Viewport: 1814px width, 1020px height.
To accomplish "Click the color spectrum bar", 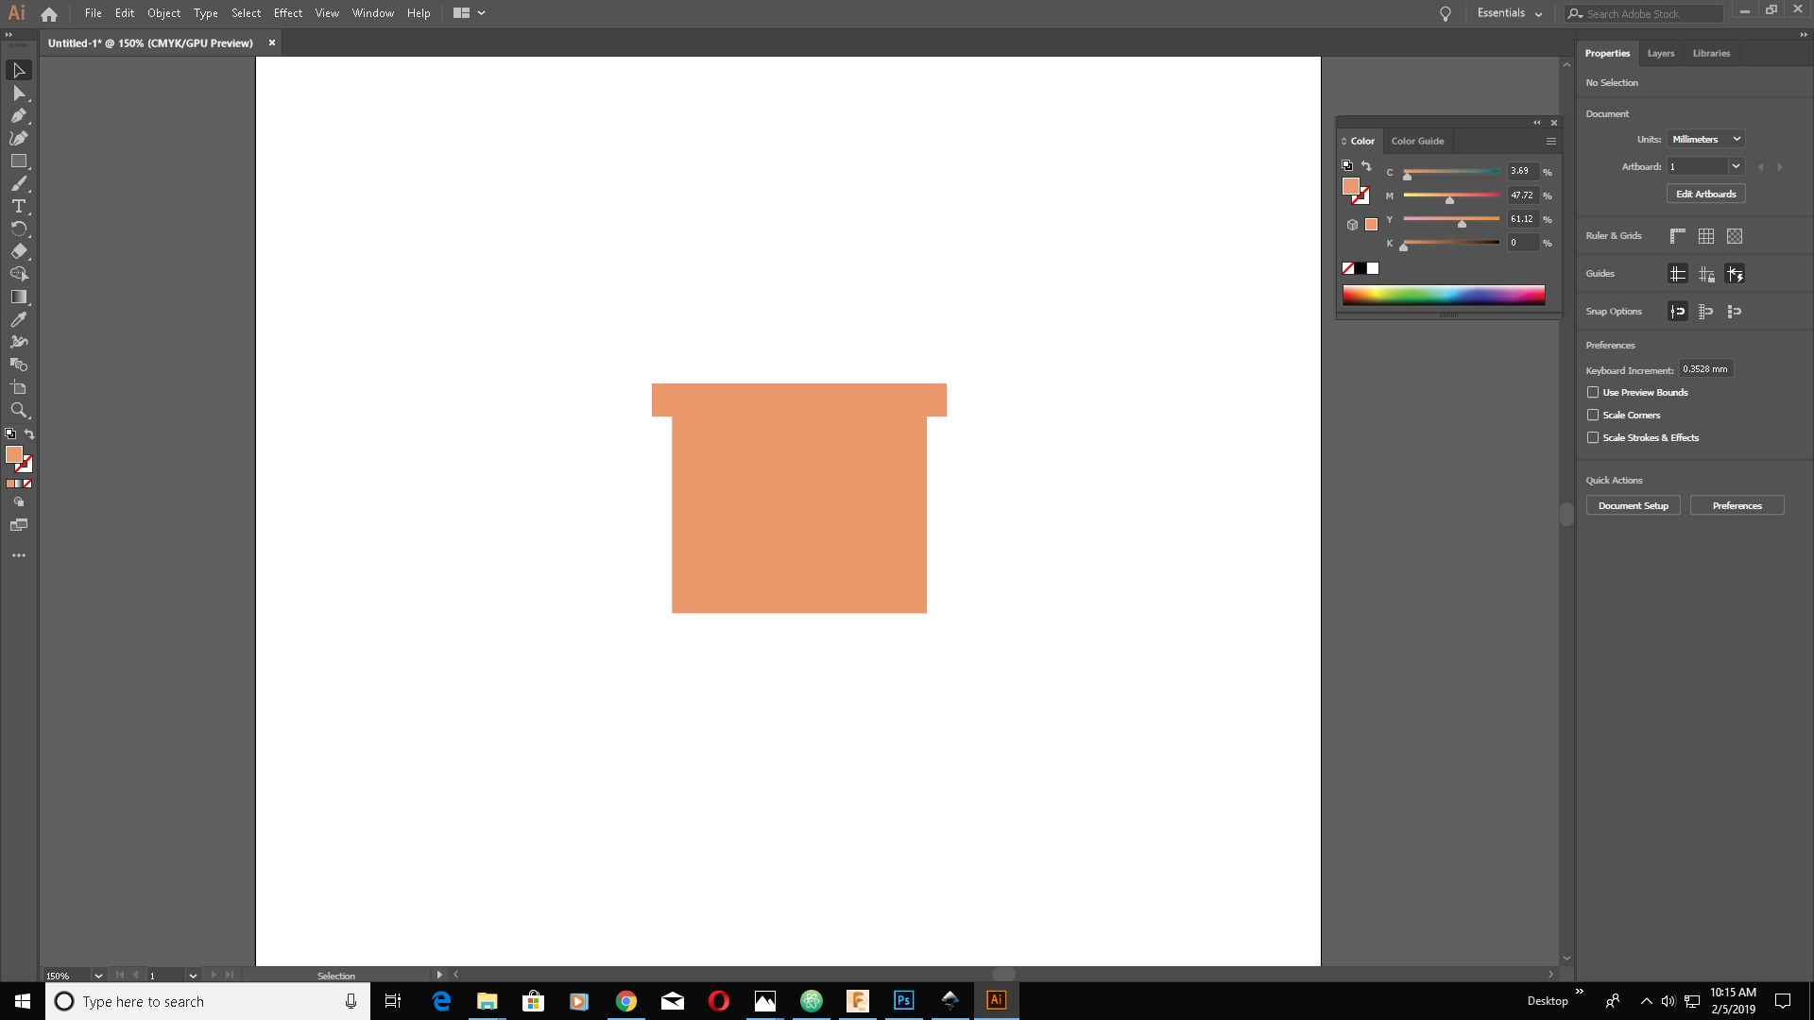I will click(x=1443, y=295).
